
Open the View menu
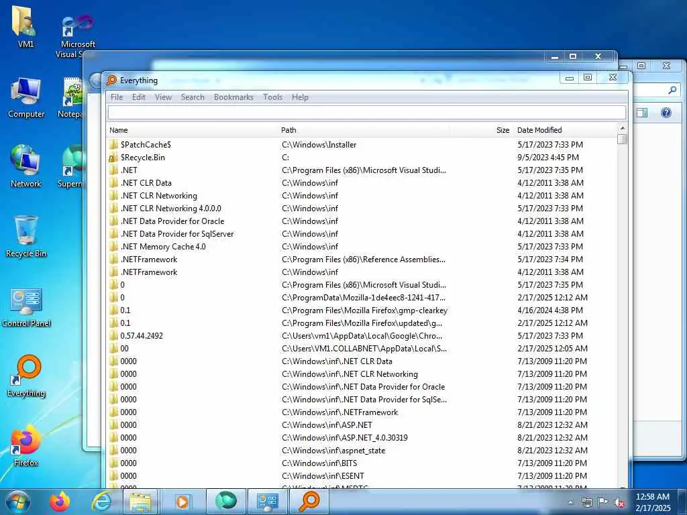pyautogui.click(x=163, y=97)
